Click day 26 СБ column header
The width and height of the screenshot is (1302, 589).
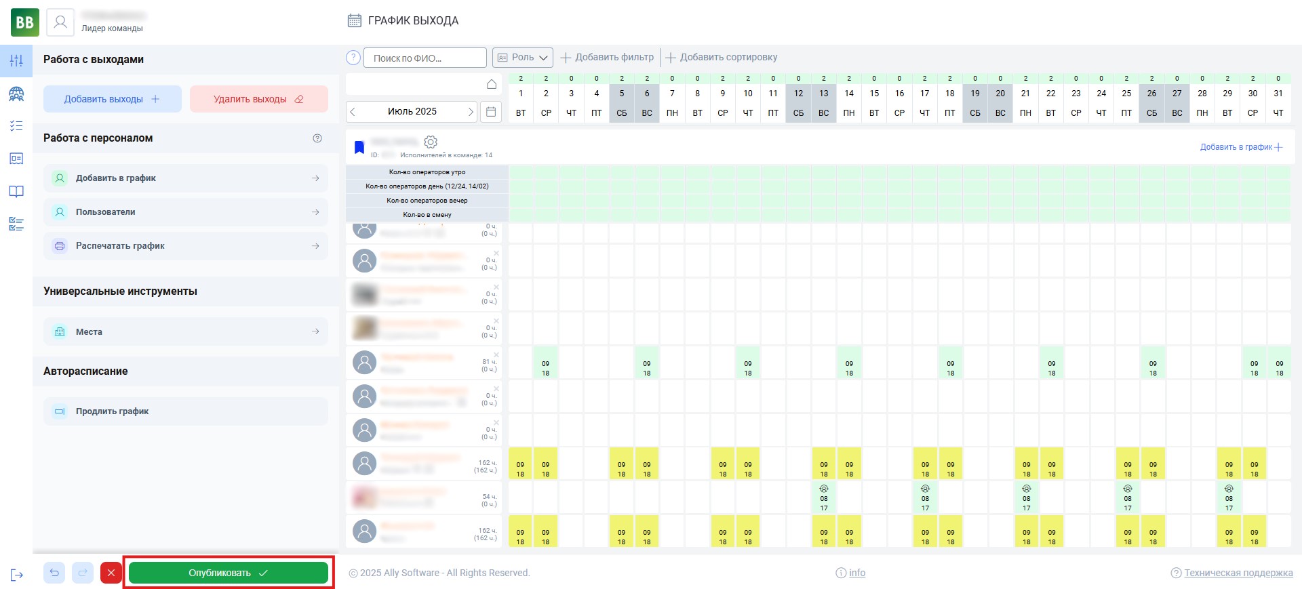click(1152, 102)
